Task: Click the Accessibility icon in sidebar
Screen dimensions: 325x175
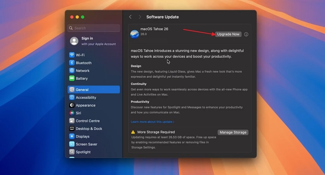Action: click(72, 97)
